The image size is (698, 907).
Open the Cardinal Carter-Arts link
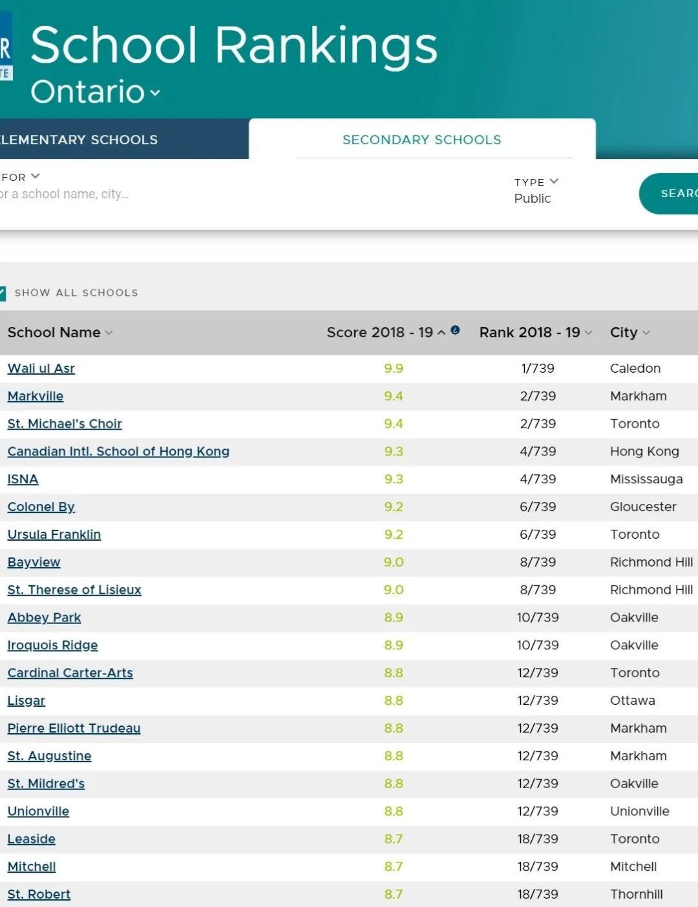coord(70,672)
